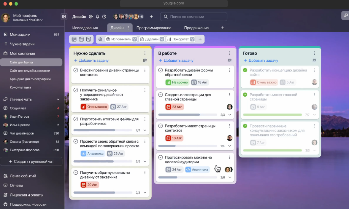Switch to Gantt timeline view icon
Screen dimensions: 349x209
(x=88, y=39)
